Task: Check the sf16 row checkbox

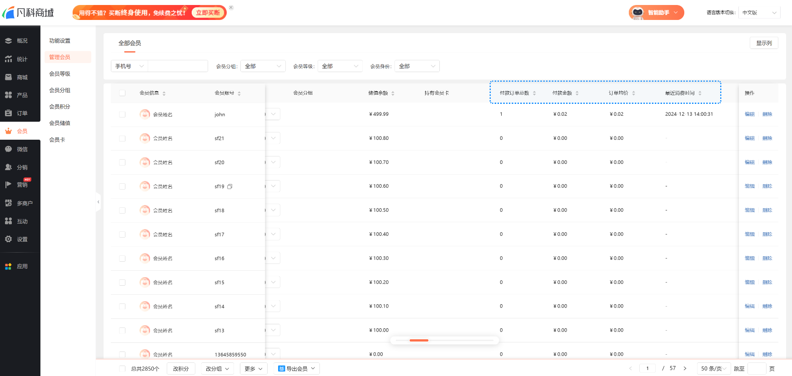Action: pos(122,259)
